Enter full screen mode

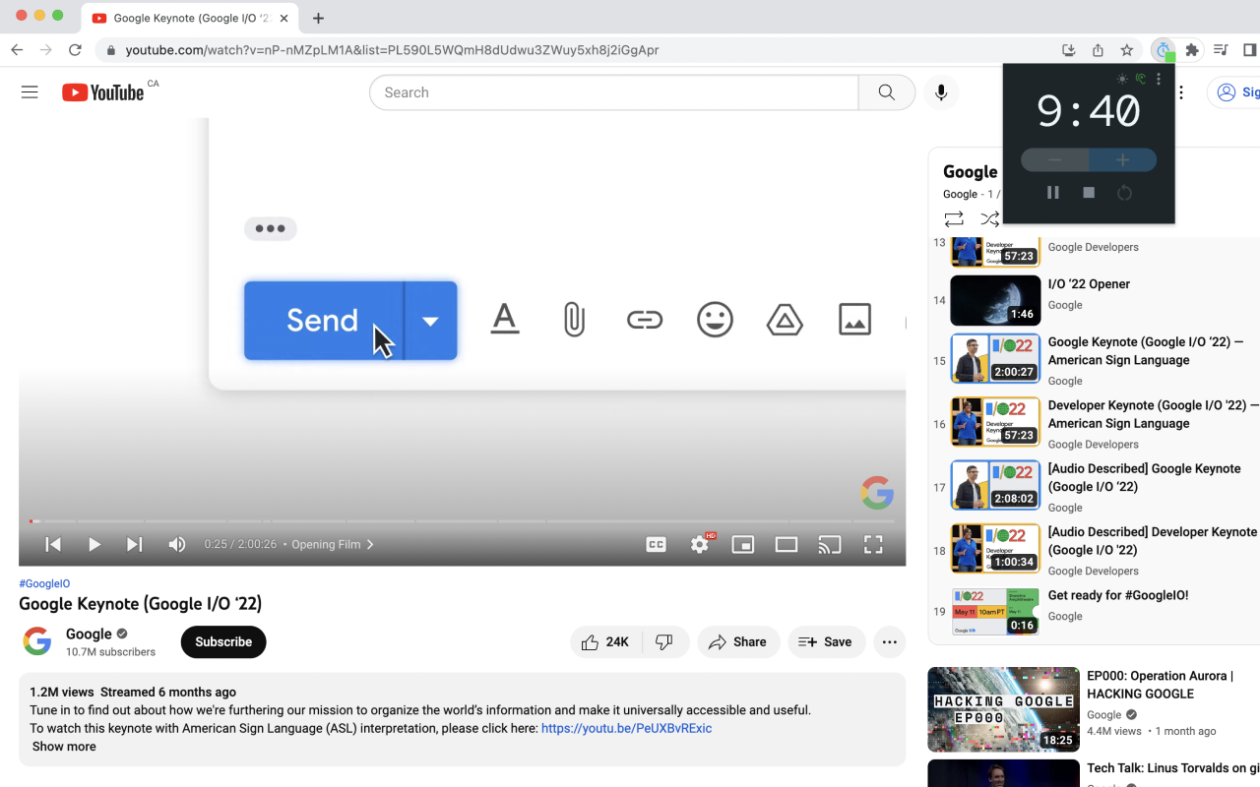pos(873,544)
